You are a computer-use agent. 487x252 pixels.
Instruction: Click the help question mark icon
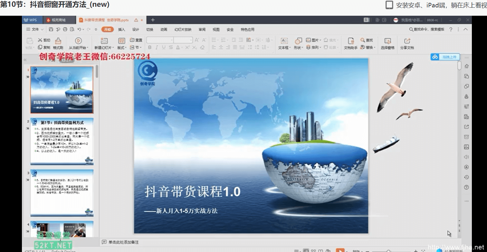point(451,29)
